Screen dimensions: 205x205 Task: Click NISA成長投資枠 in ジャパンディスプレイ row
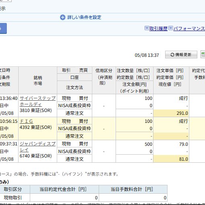[75, 151]
